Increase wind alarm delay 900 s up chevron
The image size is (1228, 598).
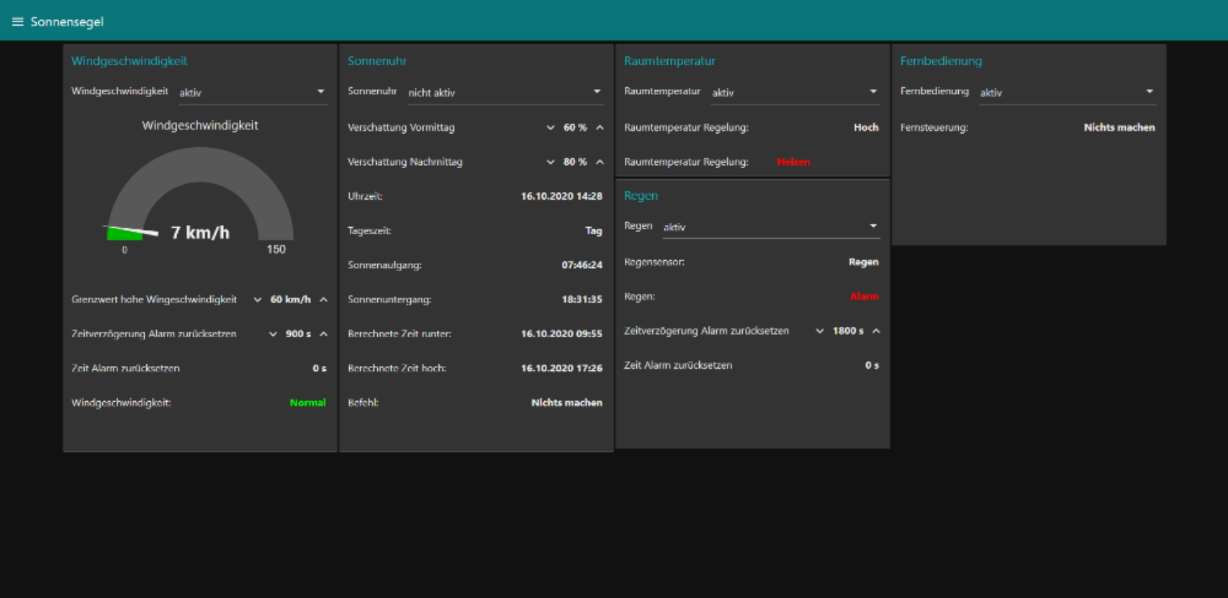(x=323, y=334)
